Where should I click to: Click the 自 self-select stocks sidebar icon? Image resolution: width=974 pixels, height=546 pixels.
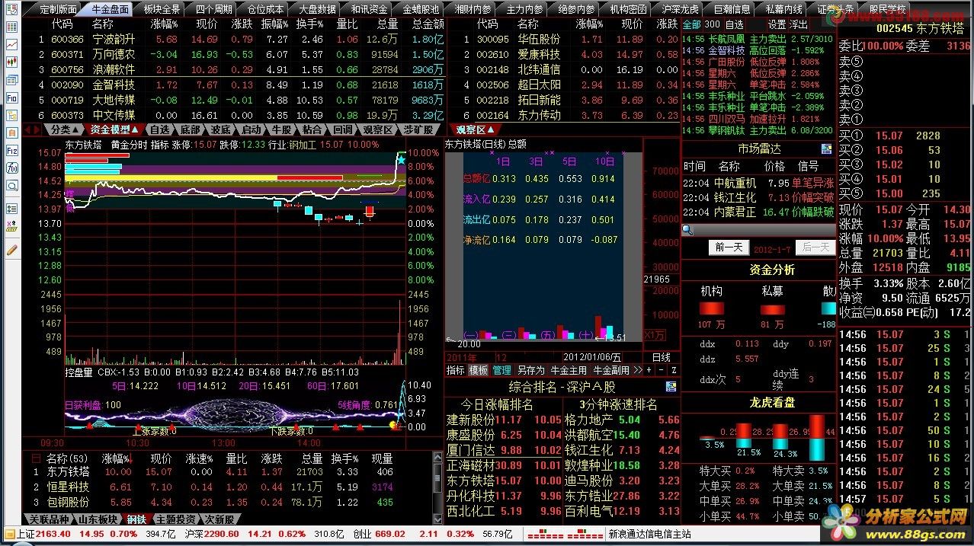pos(11,133)
